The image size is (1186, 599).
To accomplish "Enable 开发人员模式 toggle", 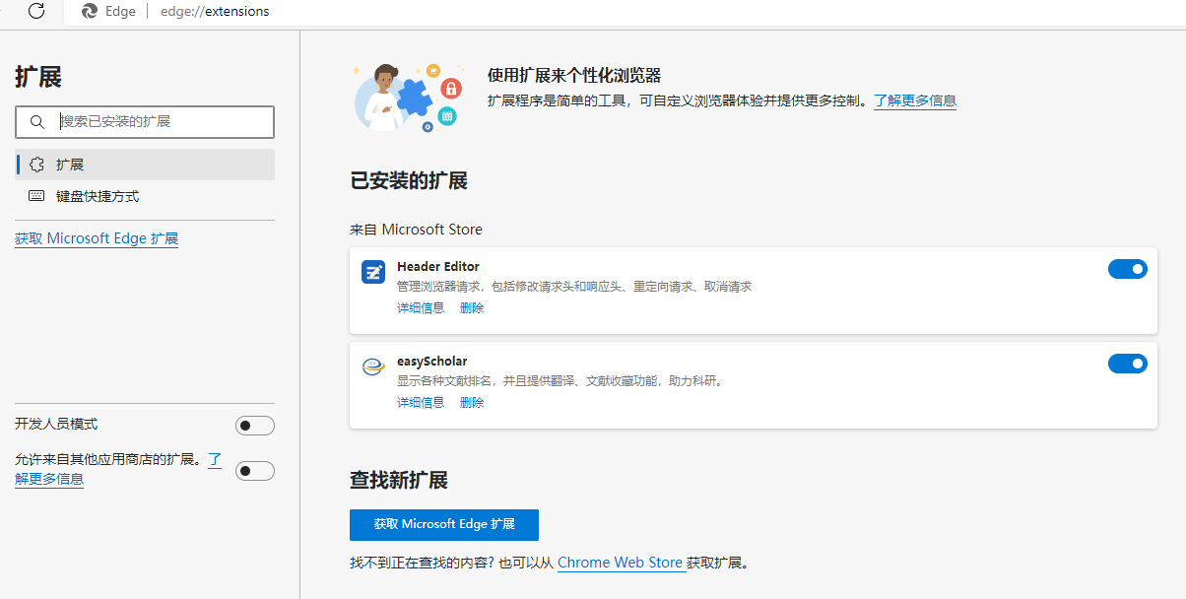I will 254,425.
